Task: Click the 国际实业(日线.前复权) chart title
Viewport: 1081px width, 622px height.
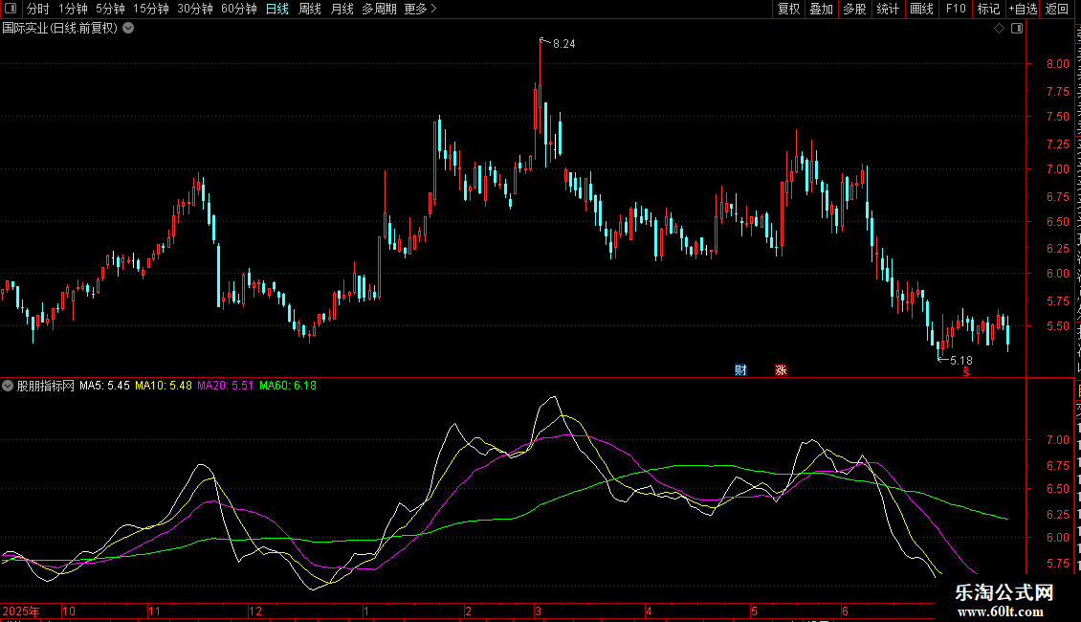Action: [x=60, y=29]
